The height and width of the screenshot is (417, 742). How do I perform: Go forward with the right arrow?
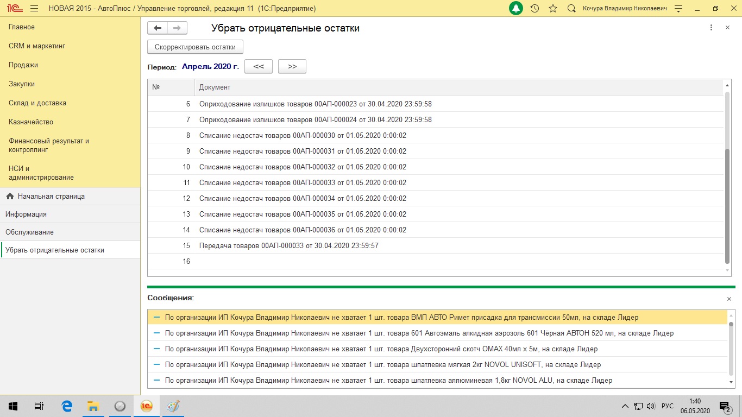click(177, 28)
